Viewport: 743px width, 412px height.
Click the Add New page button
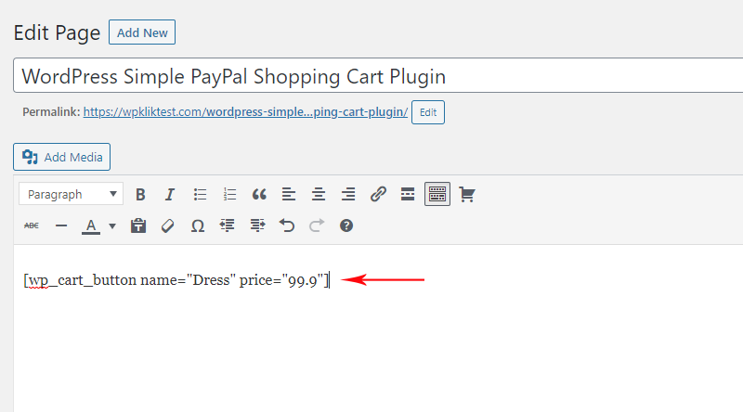(142, 32)
